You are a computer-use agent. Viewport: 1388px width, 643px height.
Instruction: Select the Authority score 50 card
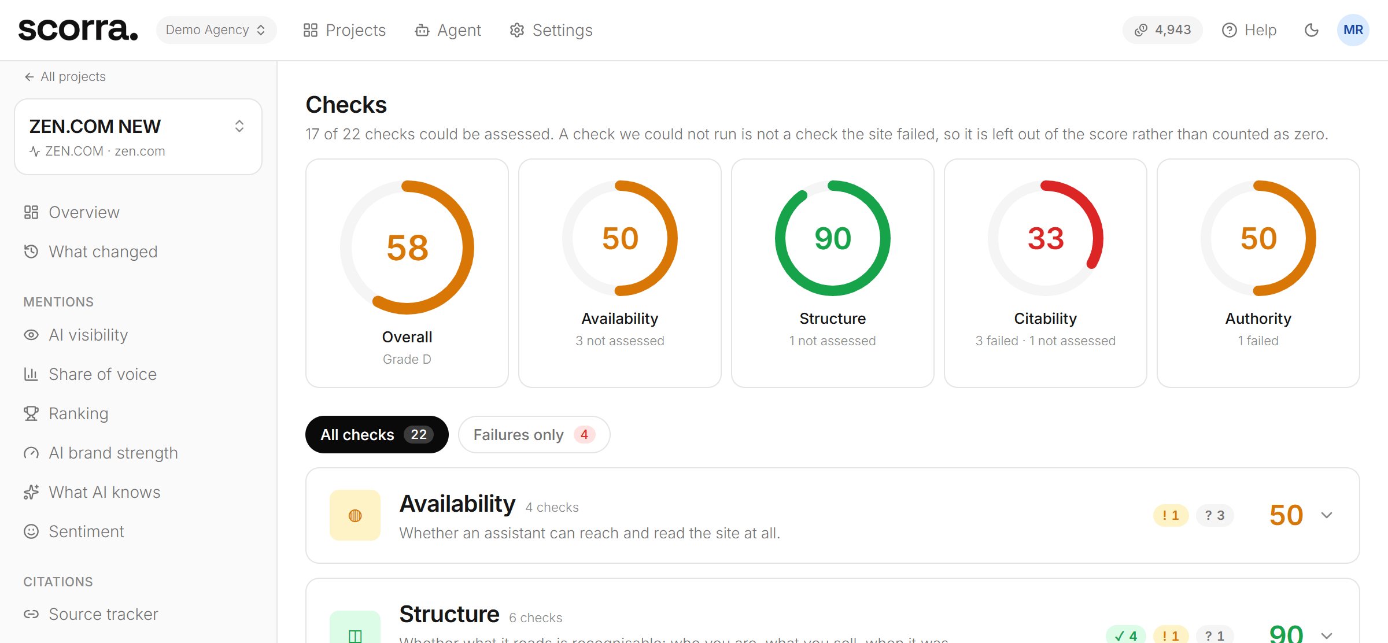coord(1258,273)
